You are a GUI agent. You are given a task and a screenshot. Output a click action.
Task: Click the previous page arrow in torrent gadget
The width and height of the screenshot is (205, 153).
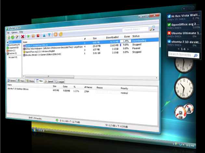pos(179,49)
